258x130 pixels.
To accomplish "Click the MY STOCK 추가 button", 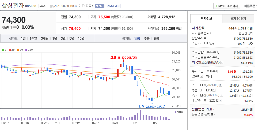I will [227, 6].
